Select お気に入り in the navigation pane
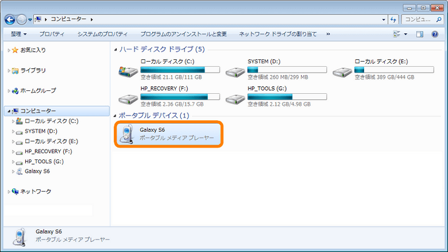 (33, 50)
